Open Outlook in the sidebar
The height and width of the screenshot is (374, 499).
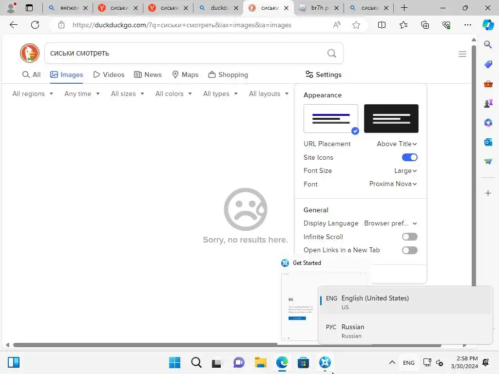(x=488, y=142)
